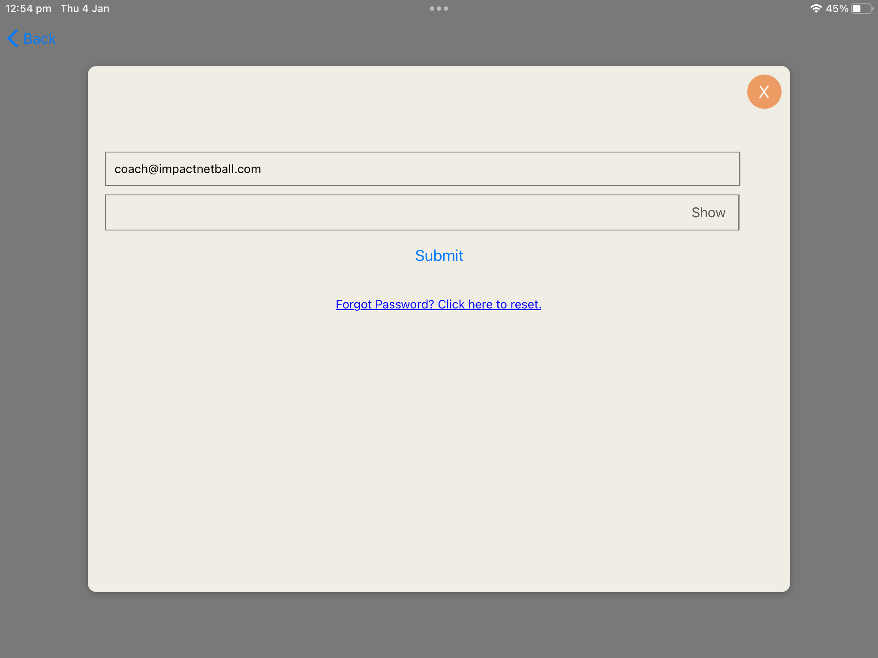Open the Forgot Password reset link
Screen dimensions: 878x658
pos(438,304)
